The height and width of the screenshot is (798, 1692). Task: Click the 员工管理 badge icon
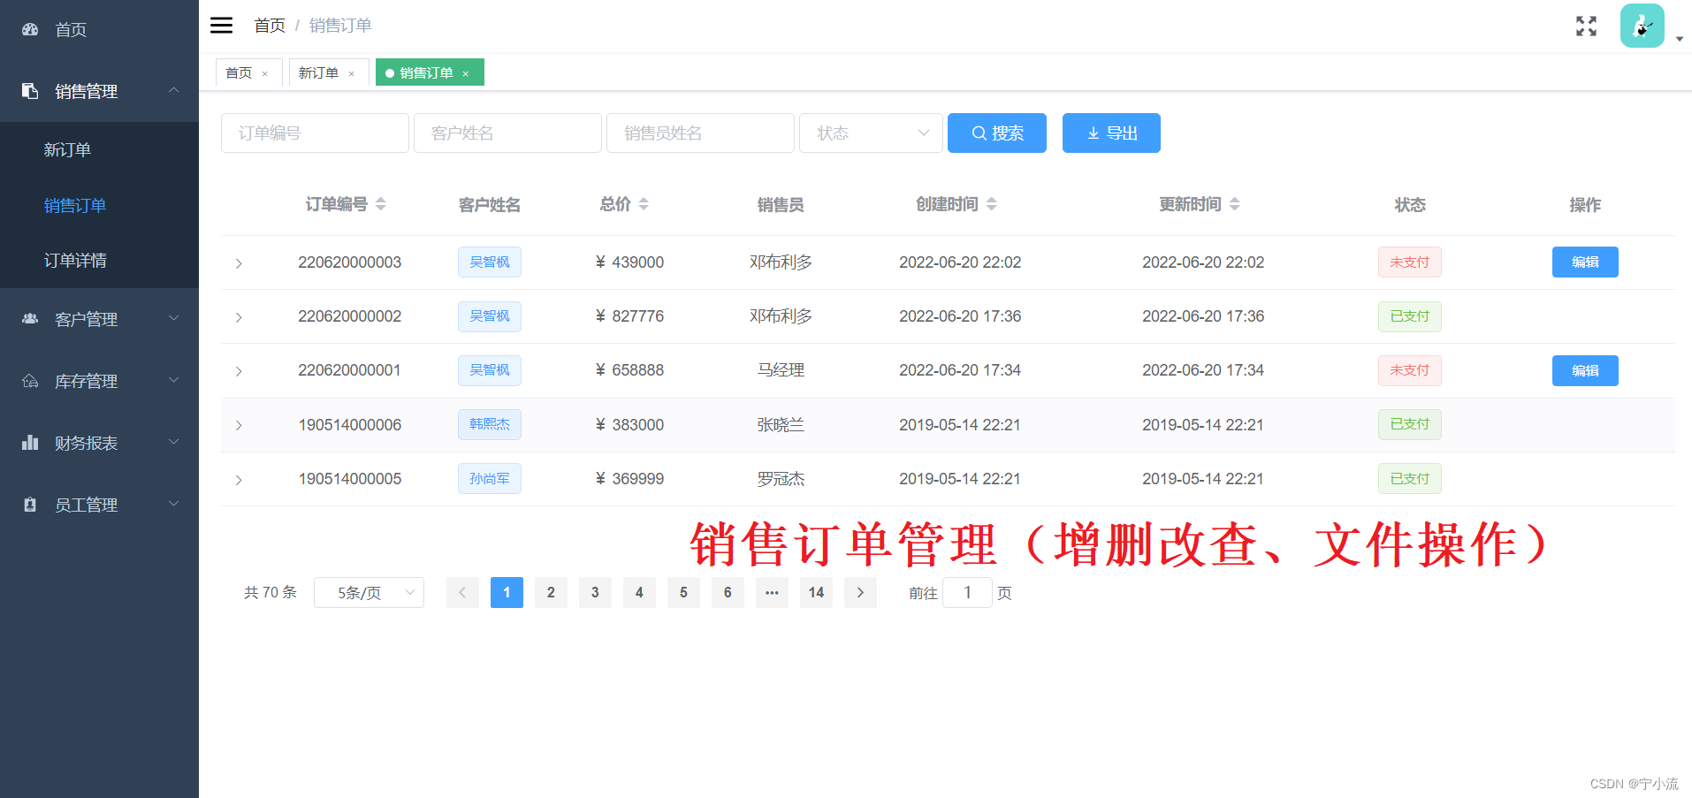[x=30, y=505]
